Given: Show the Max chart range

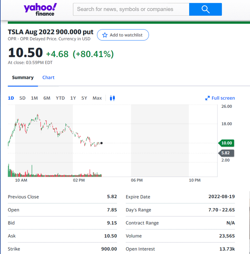Looking at the screenshot, I should pos(97,98).
